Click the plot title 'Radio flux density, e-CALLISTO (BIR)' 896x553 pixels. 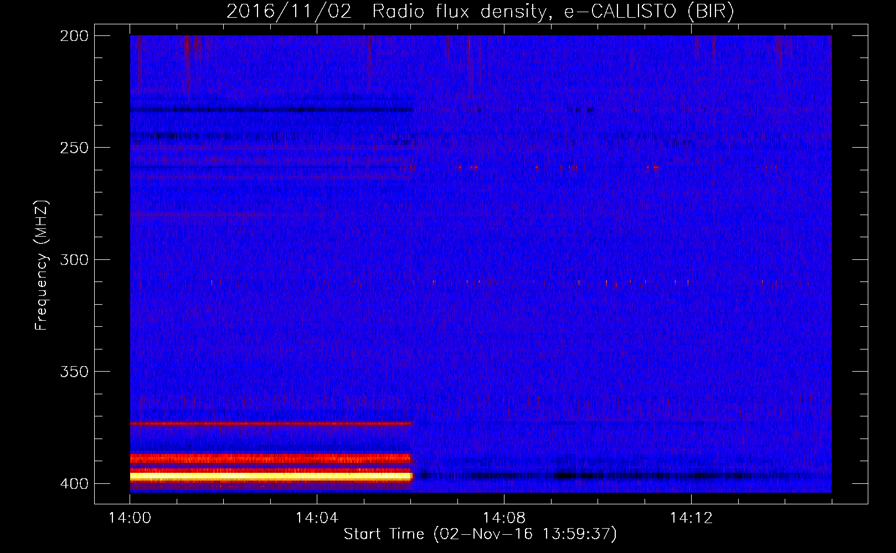pos(553,11)
